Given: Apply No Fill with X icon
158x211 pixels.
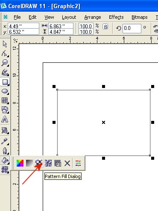Looking at the screenshot, I should point(67,163).
